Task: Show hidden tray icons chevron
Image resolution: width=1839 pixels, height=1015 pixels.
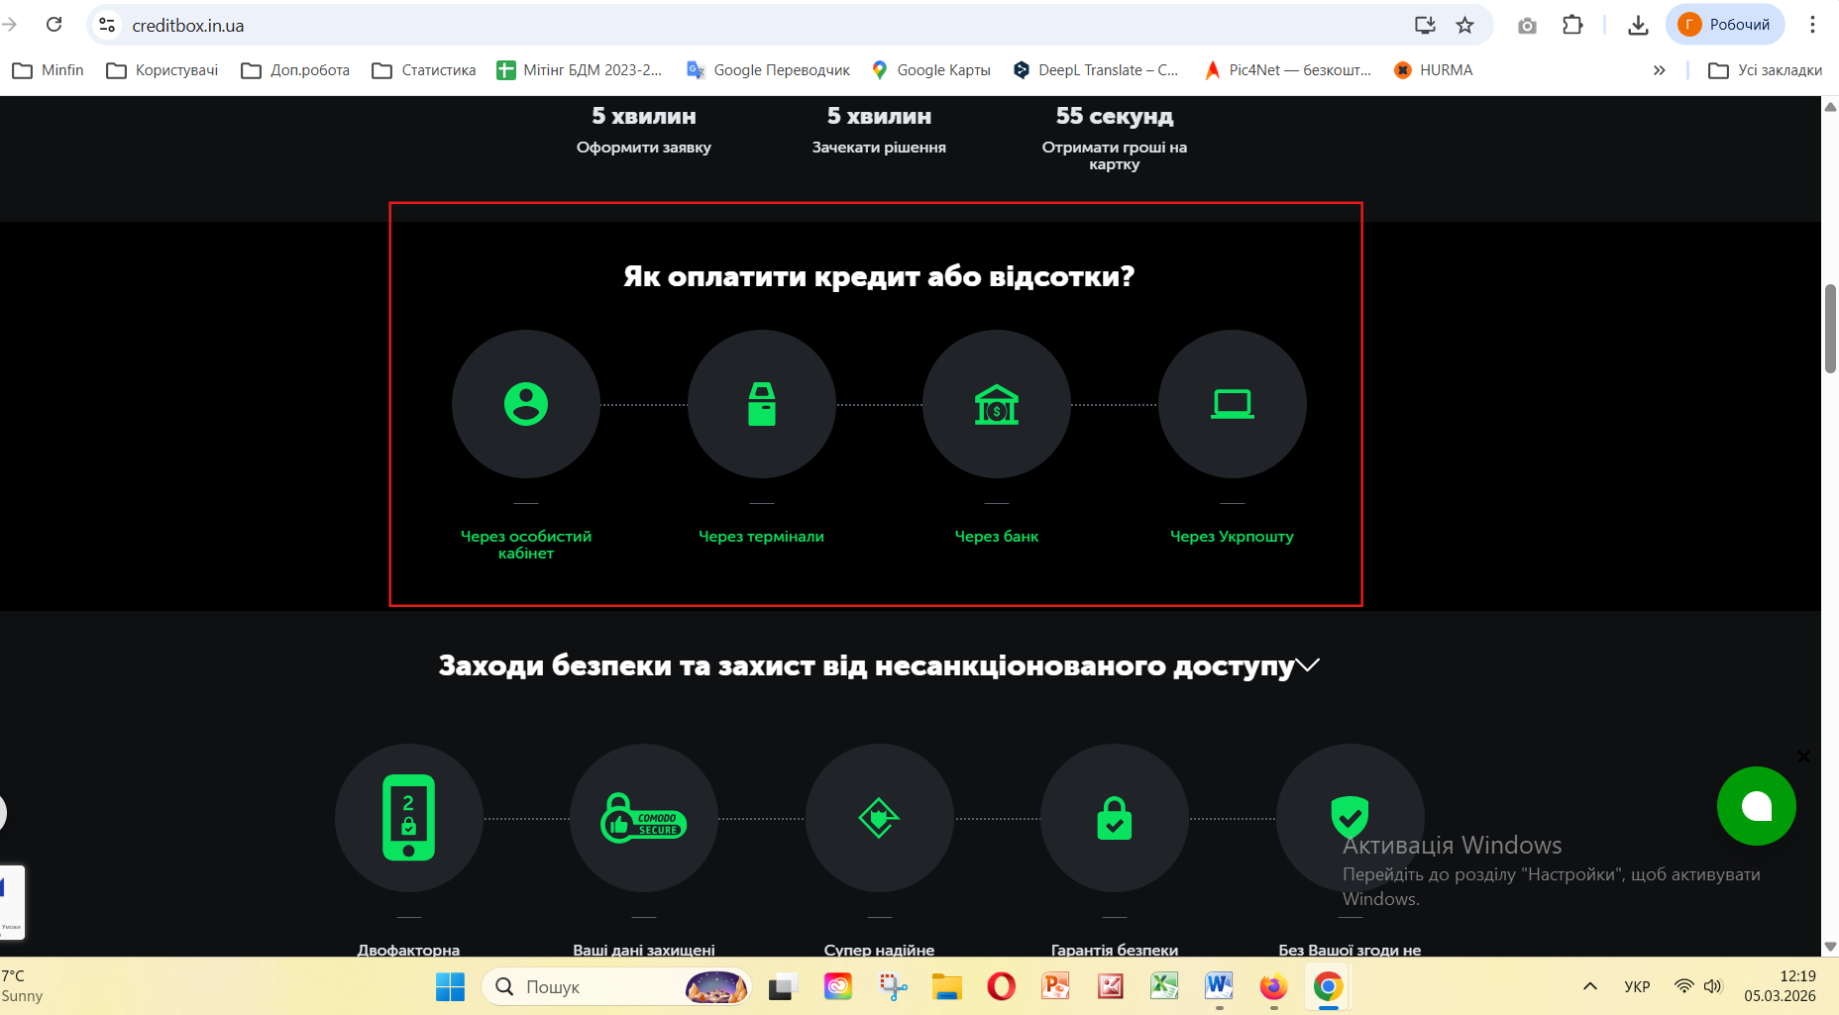Action: tap(1589, 986)
